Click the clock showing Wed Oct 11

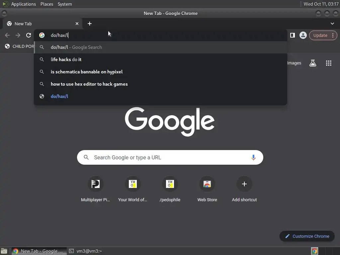(x=321, y=4)
